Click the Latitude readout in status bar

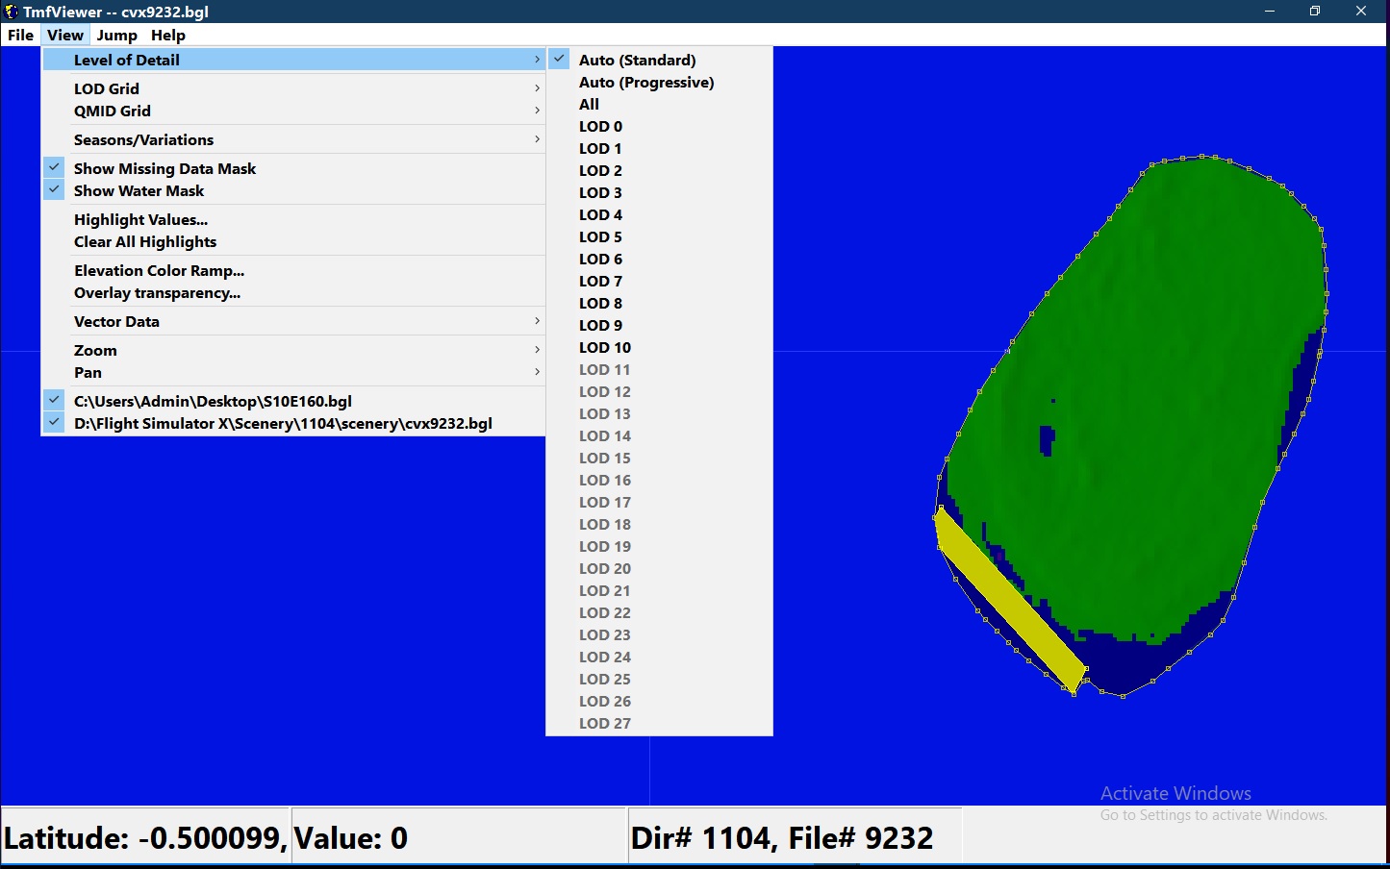145,837
